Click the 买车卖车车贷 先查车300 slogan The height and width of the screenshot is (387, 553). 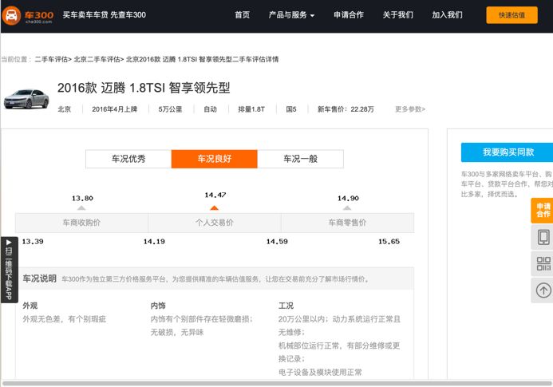pyautogui.click(x=104, y=15)
